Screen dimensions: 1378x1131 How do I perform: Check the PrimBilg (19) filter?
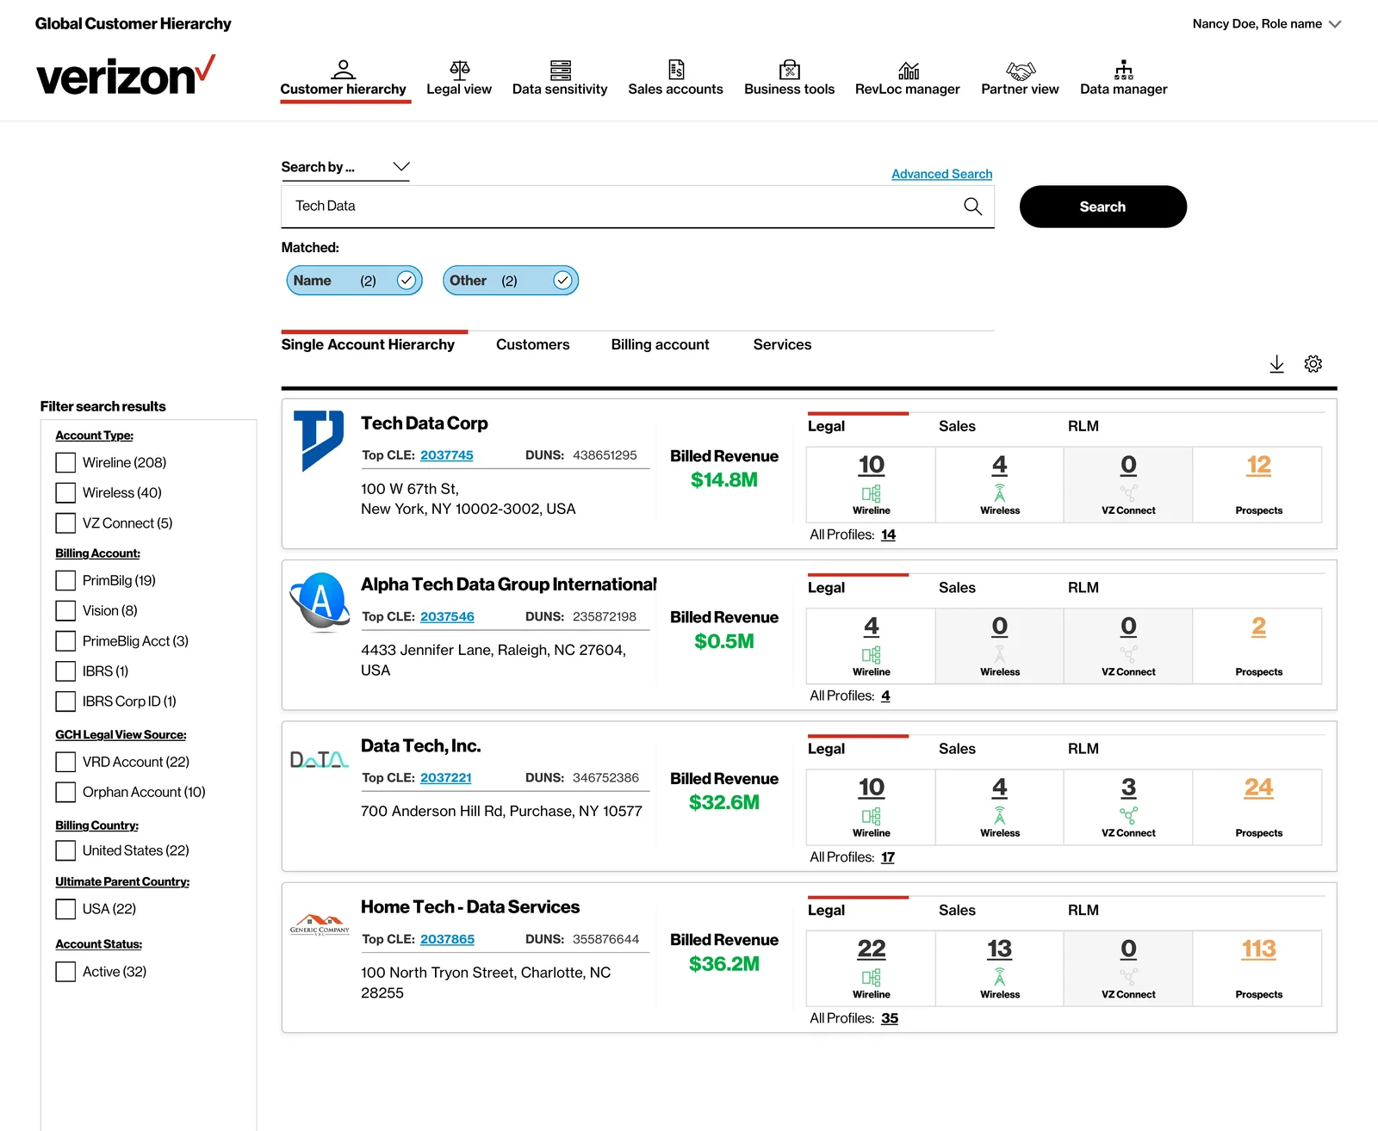[65, 581]
